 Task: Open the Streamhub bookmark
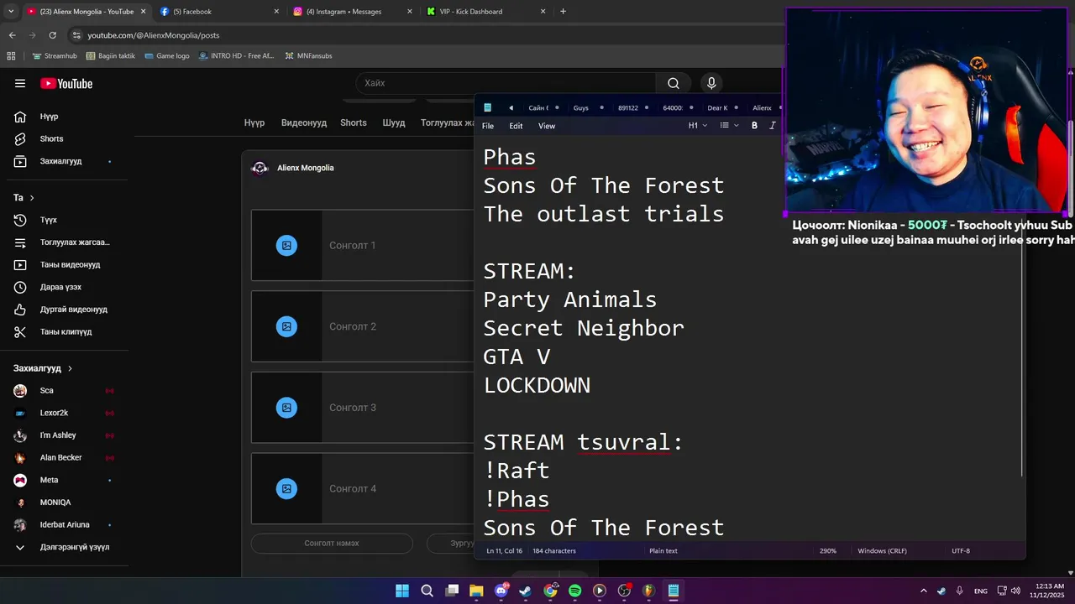(55, 56)
